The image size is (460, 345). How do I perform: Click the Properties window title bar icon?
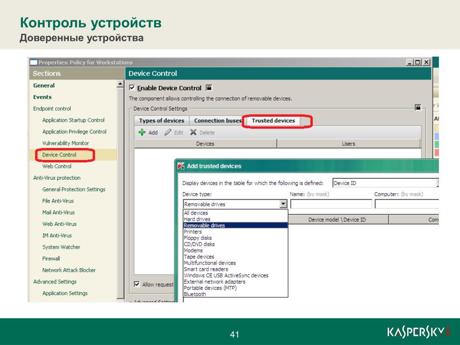[x=34, y=62]
